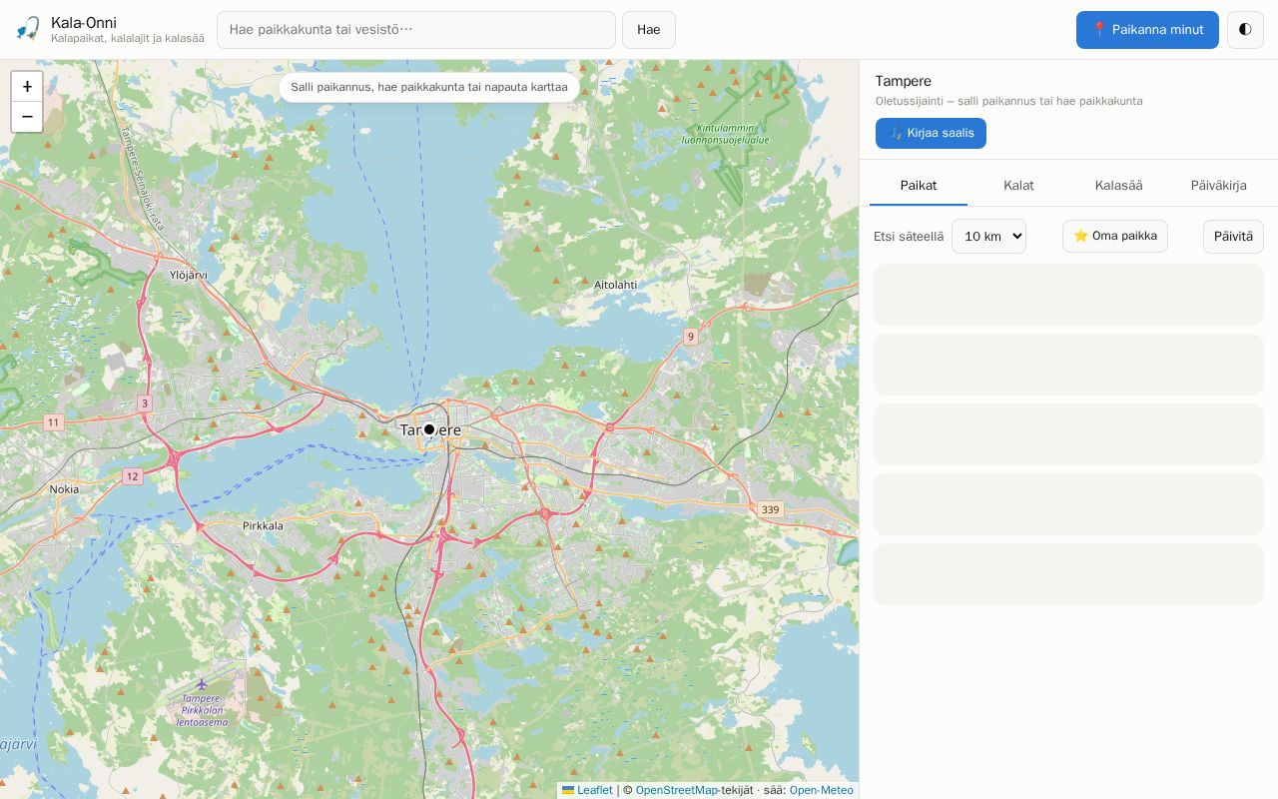
Task: Open the Leaflet attribution link
Action: (x=588, y=790)
